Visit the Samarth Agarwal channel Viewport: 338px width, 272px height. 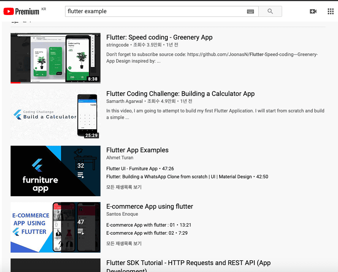(x=124, y=101)
